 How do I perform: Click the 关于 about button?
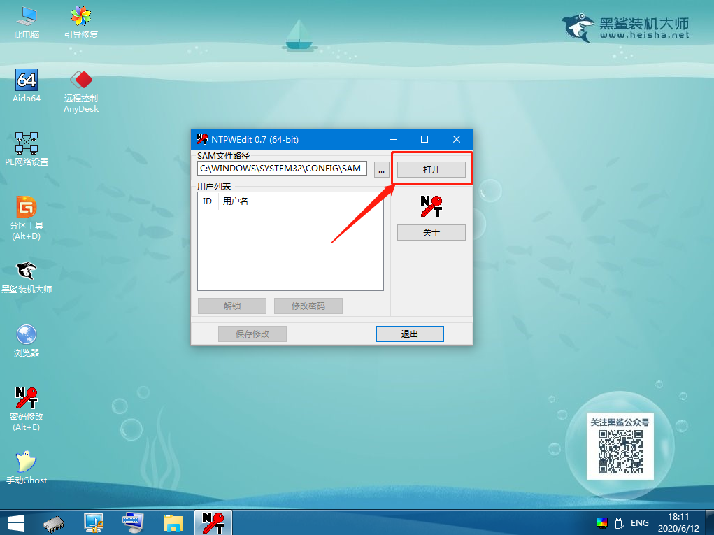pyautogui.click(x=431, y=233)
